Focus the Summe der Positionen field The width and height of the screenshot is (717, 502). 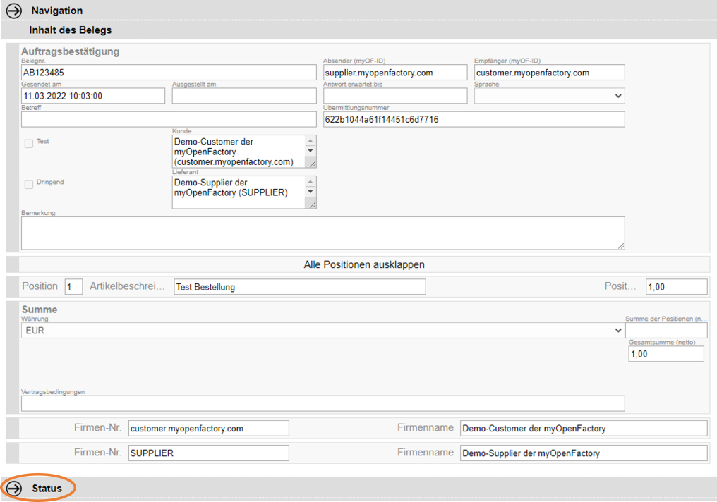pyautogui.click(x=665, y=330)
